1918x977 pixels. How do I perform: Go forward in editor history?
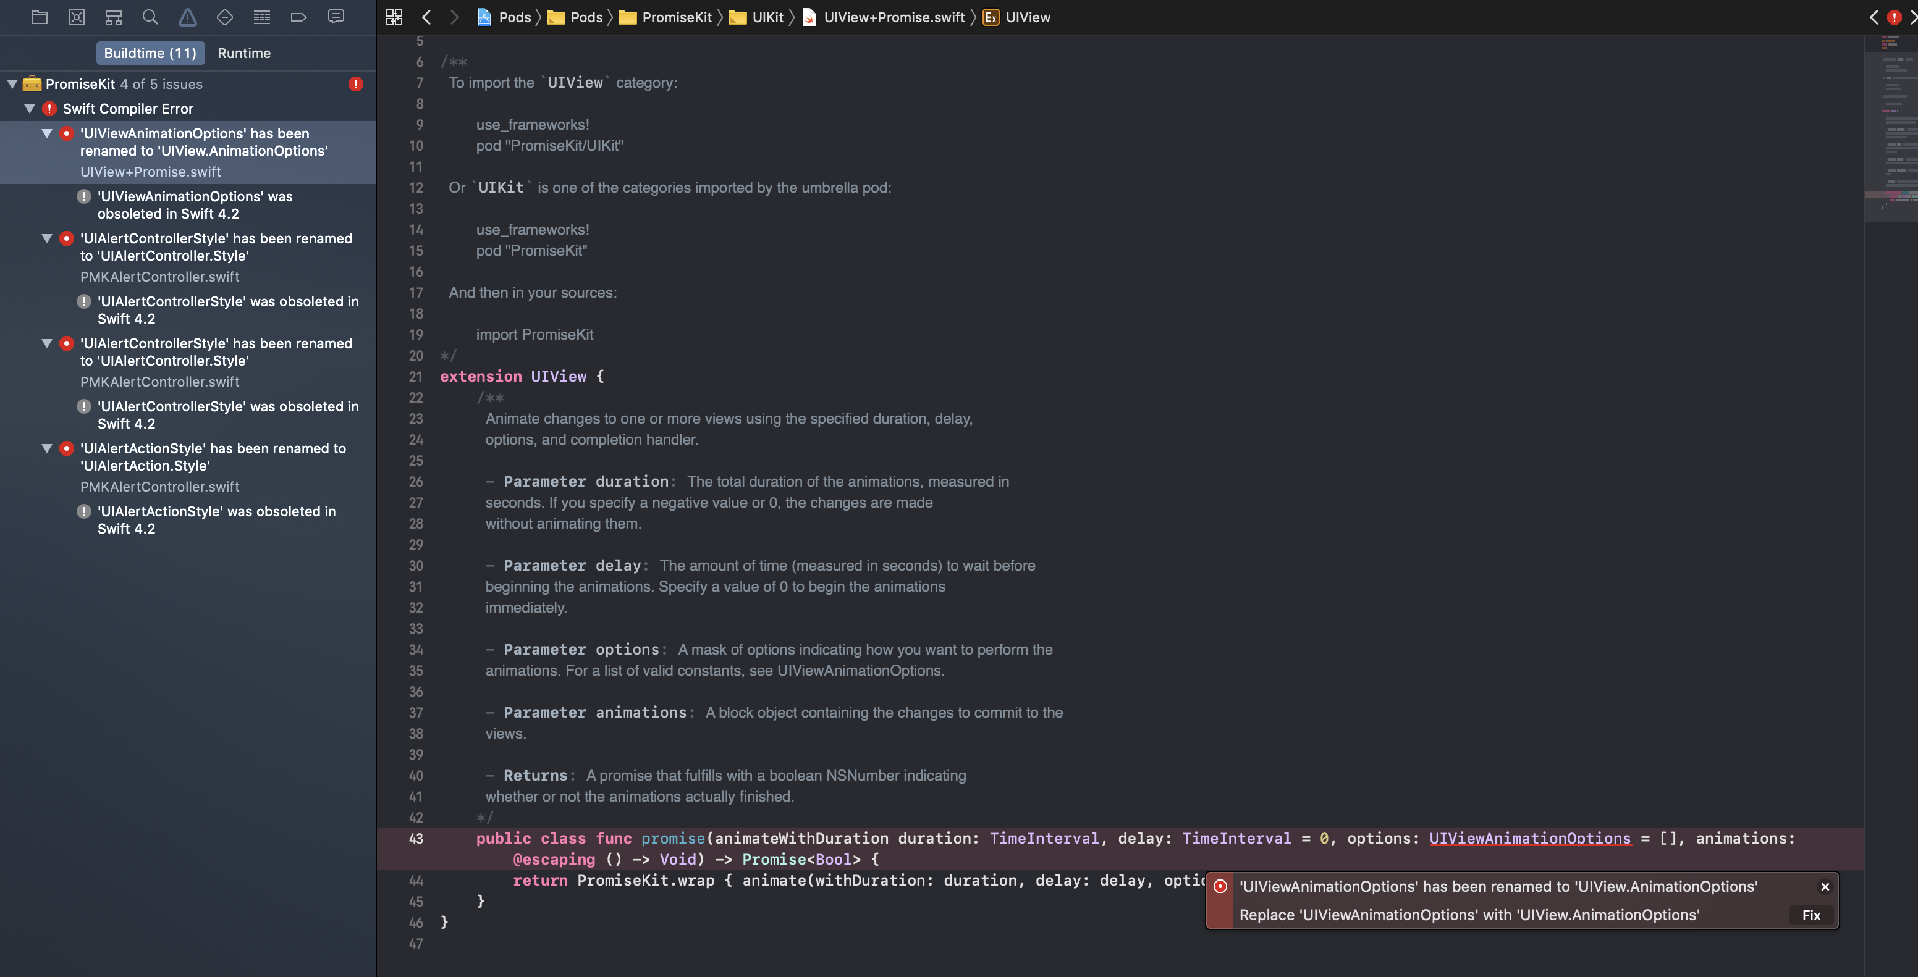pyautogui.click(x=454, y=17)
